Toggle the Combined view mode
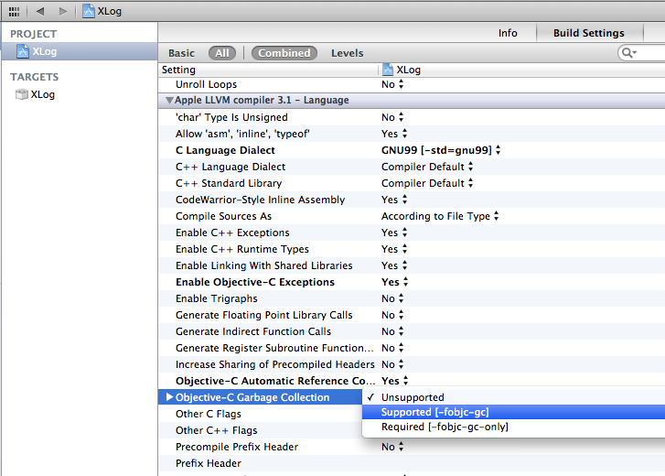The width and height of the screenshot is (665, 476). (284, 53)
